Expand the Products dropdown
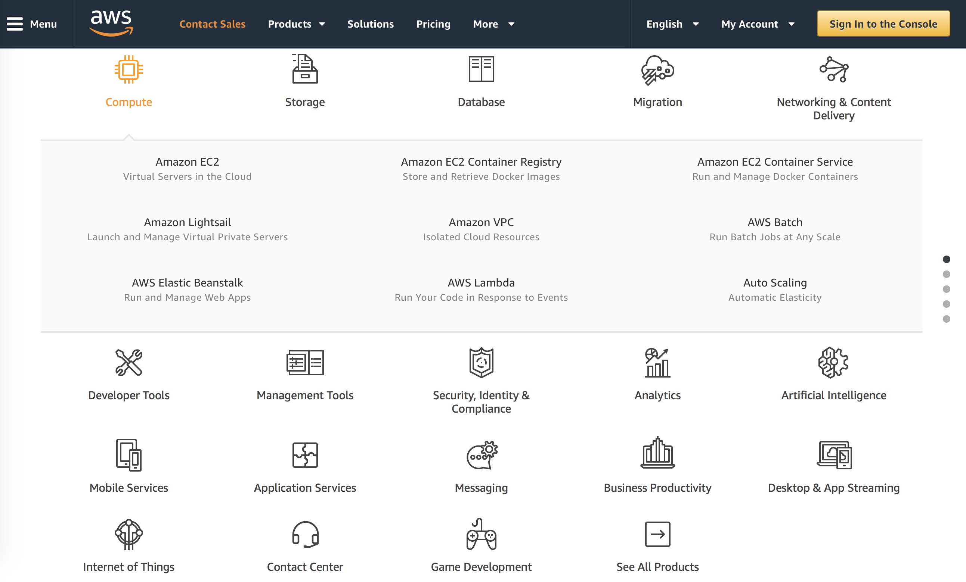The width and height of the screenshot is (966, 582). 297,24
